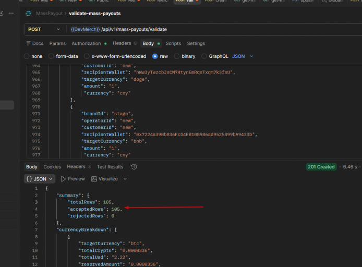
Task: Click recipientWallet on line 974
Action: point(169,135)
